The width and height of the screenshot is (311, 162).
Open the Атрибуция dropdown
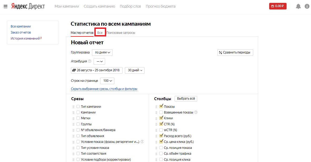pos(99,61)
